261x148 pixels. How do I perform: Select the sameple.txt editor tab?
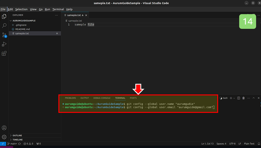coord(75,15)
